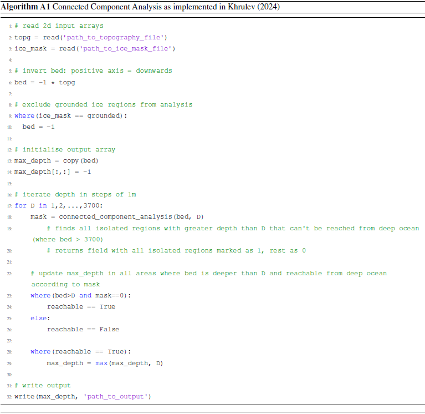425x414 pixels.
Task: Click the "reachable == False" line
Action: [83, 329]
